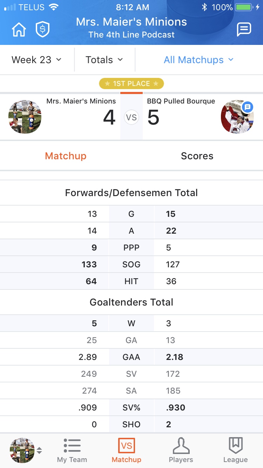Tap chat bubble on BBQ Pulled Bourque avatar
Screen dimensions: 263x468
248,107
